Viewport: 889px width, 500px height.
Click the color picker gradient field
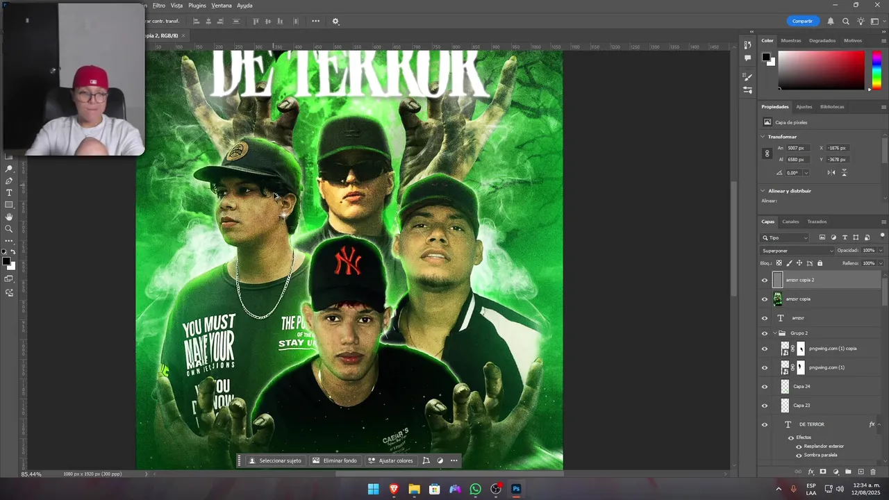821,70
